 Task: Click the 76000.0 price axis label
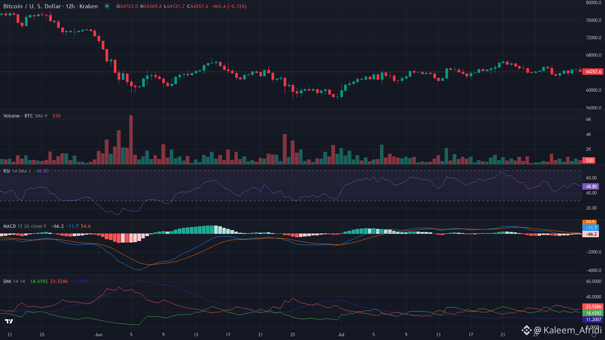coord(594,20)
